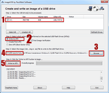Select the Write to UFD radio option
Screen dimensions: 109x93
(x=7, y=39)
